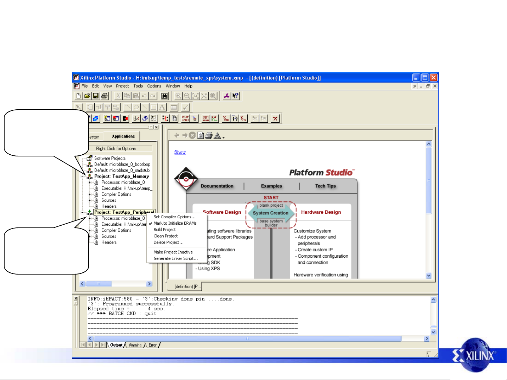Open the Options menu
507x380 pixels.
pos(154,86)
